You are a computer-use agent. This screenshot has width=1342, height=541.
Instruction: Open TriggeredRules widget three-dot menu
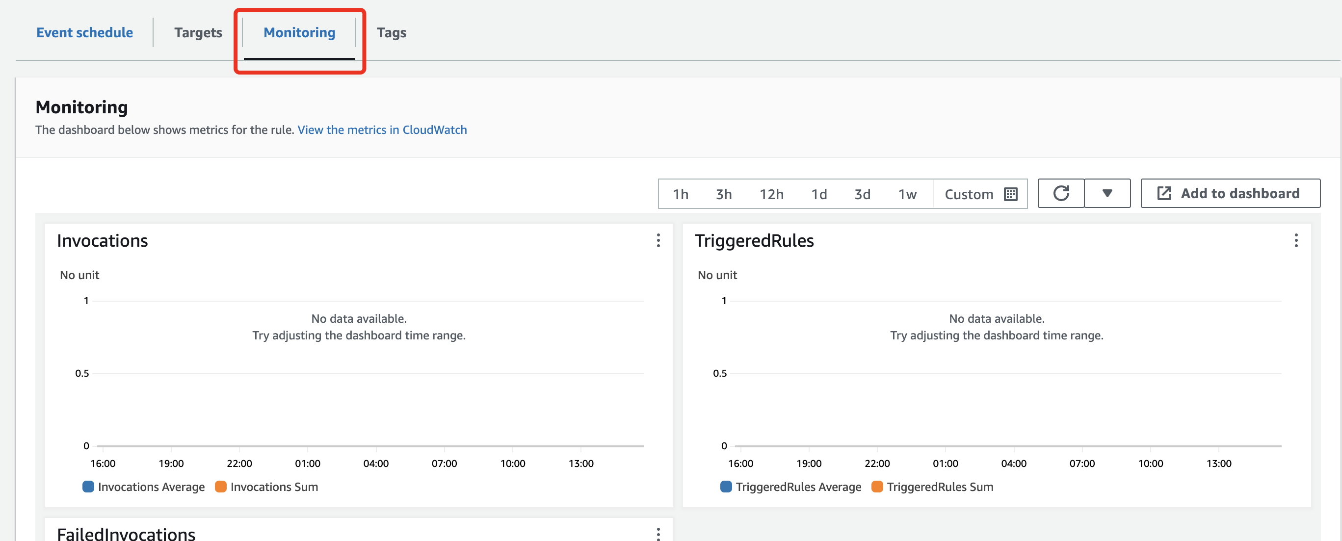tap(1296, 240)
